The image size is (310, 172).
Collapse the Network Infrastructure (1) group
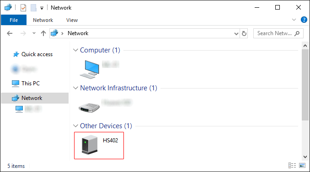75,88
